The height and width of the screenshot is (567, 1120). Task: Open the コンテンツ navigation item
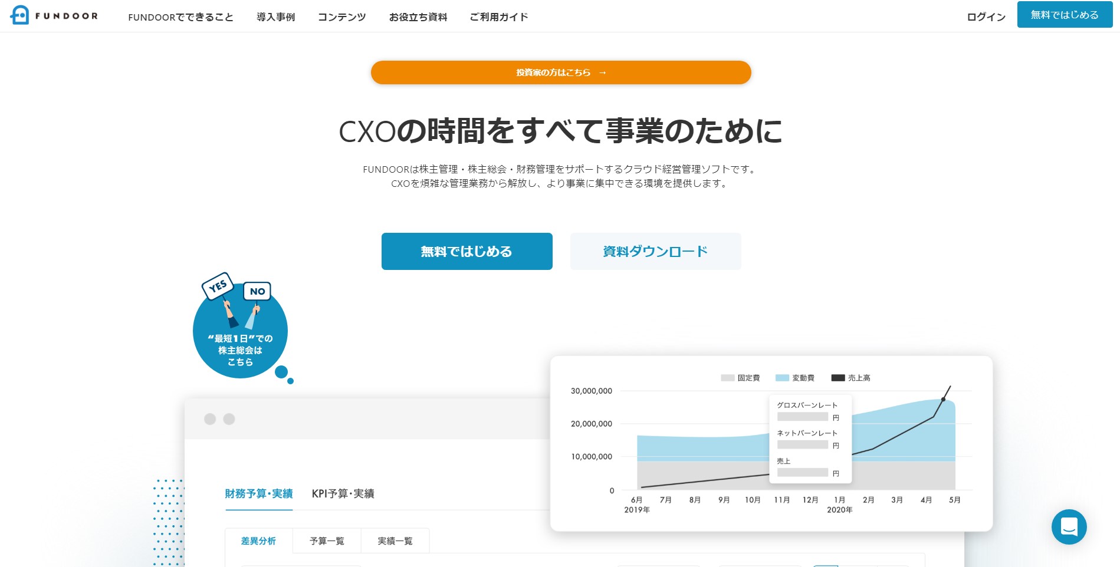tap(341, 17)
